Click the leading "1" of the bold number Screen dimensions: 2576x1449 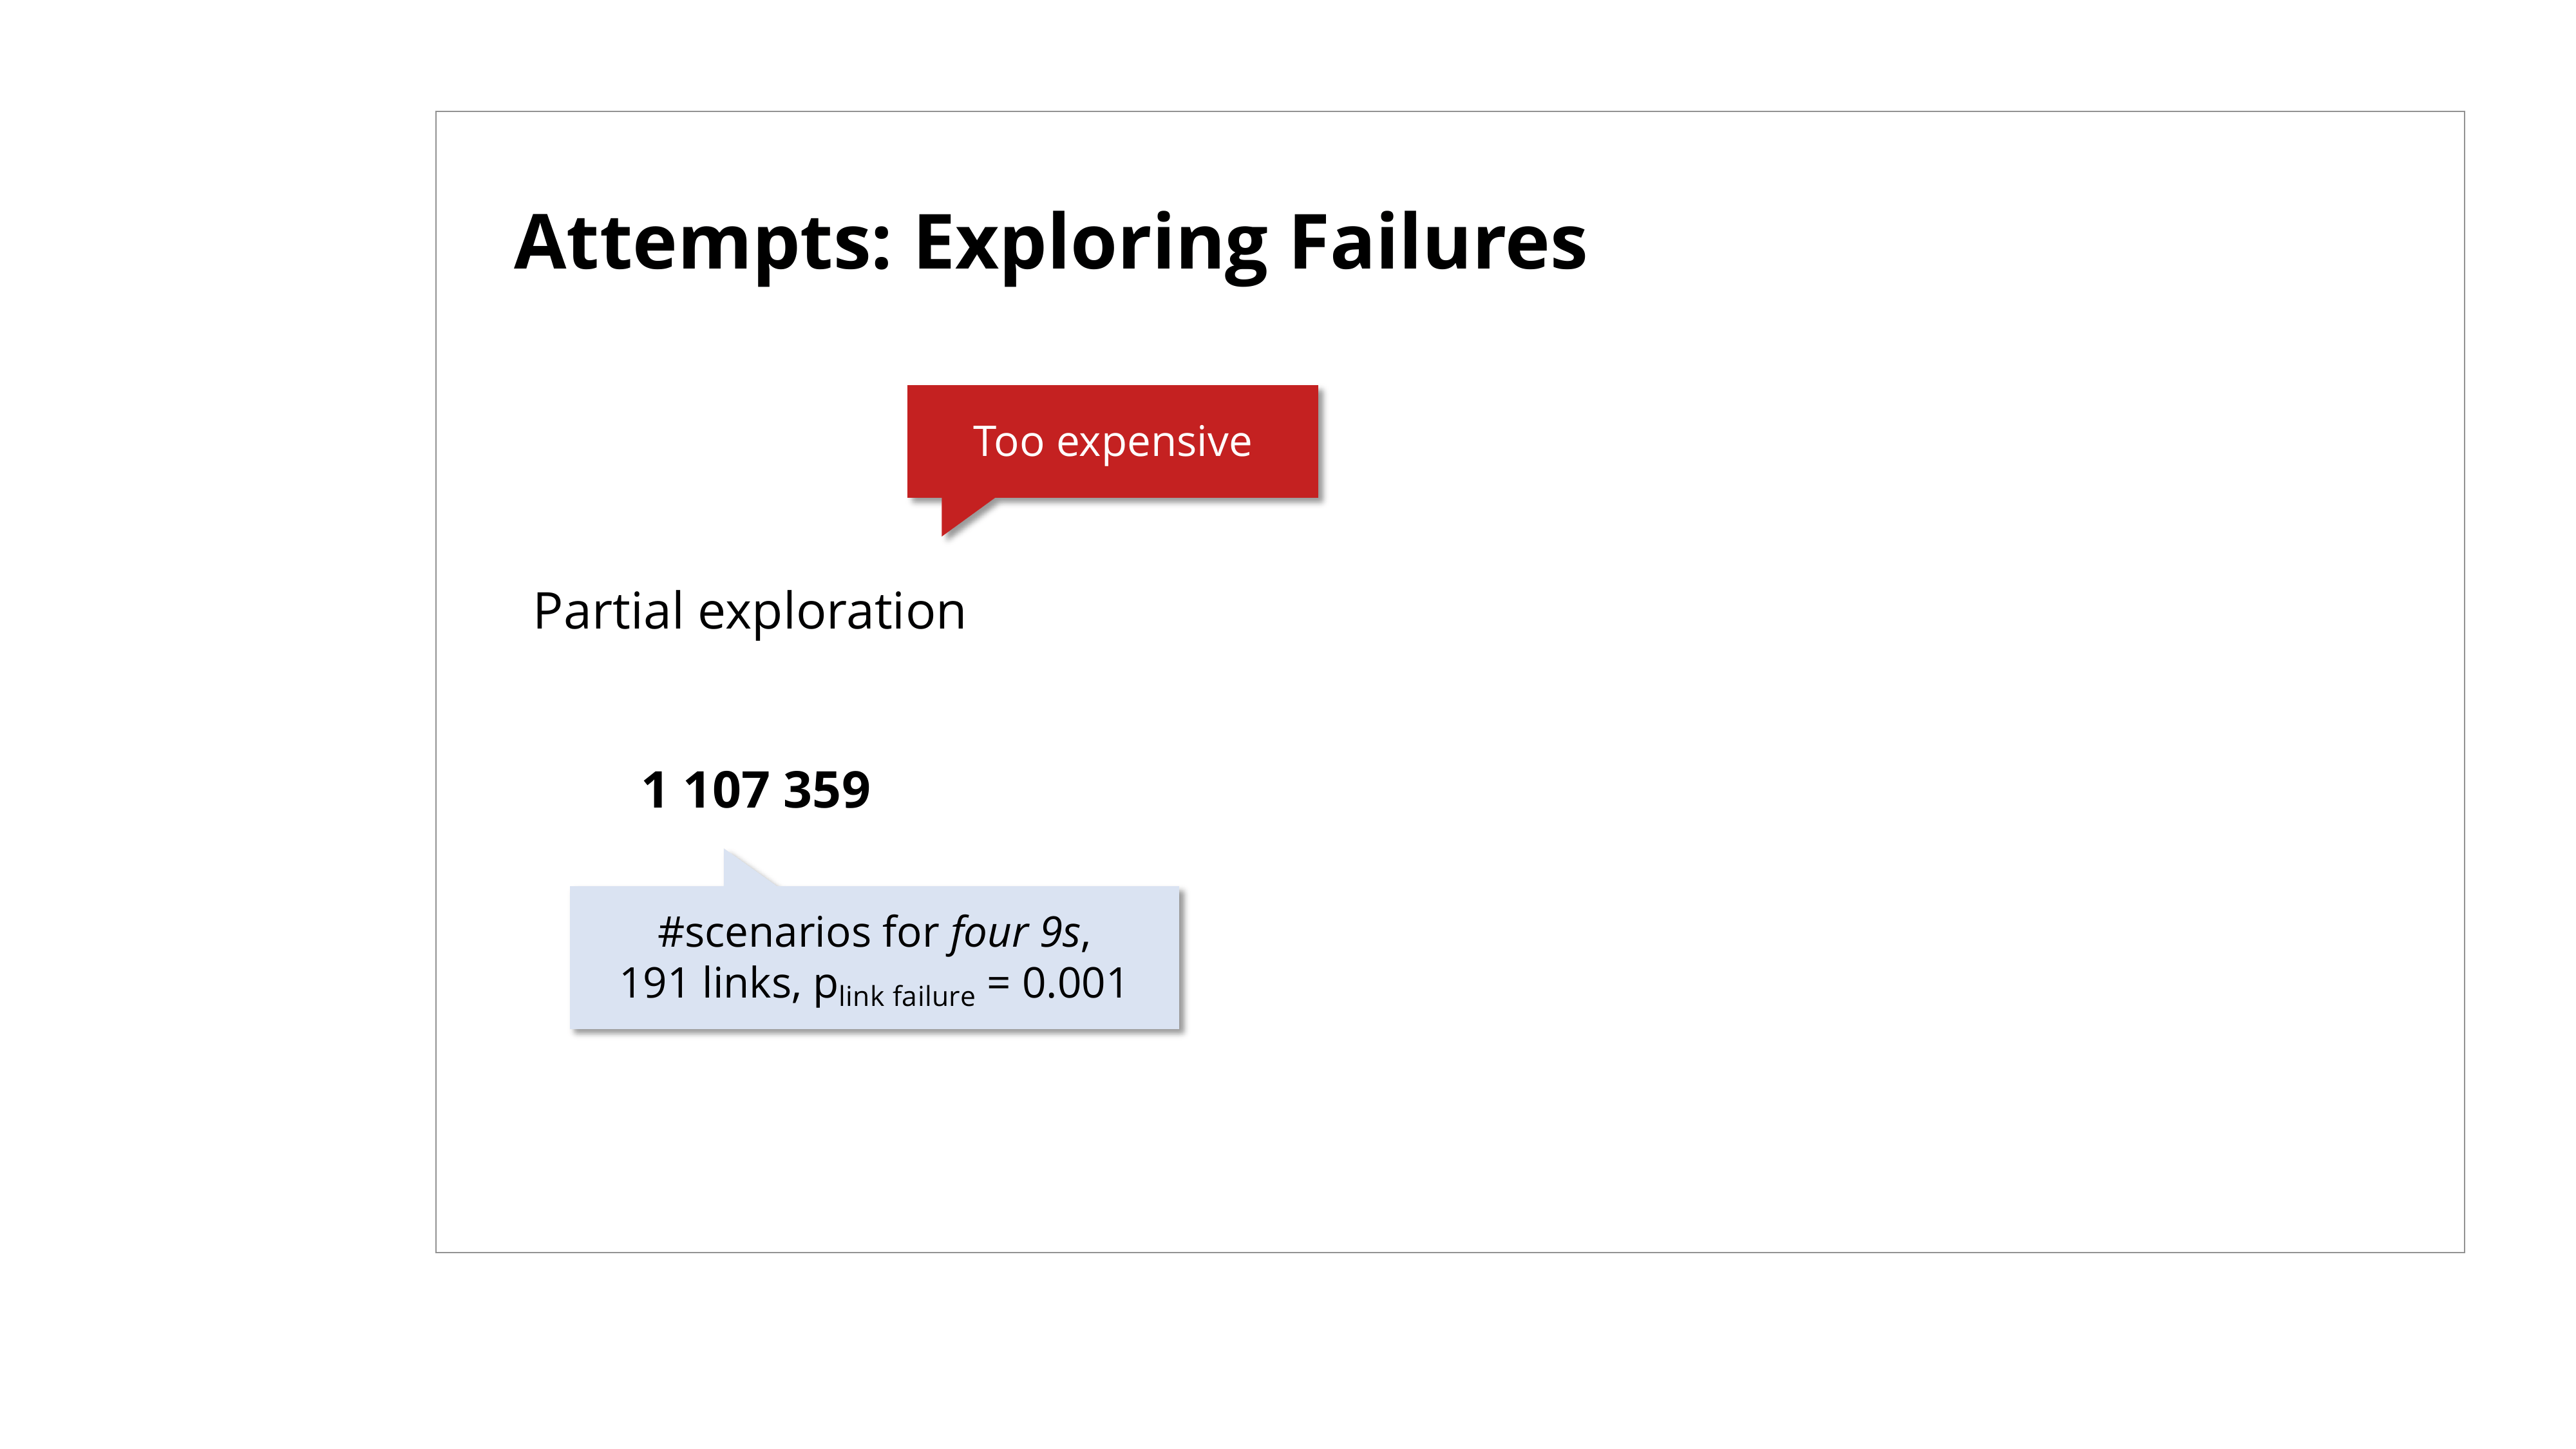point(654,790)
